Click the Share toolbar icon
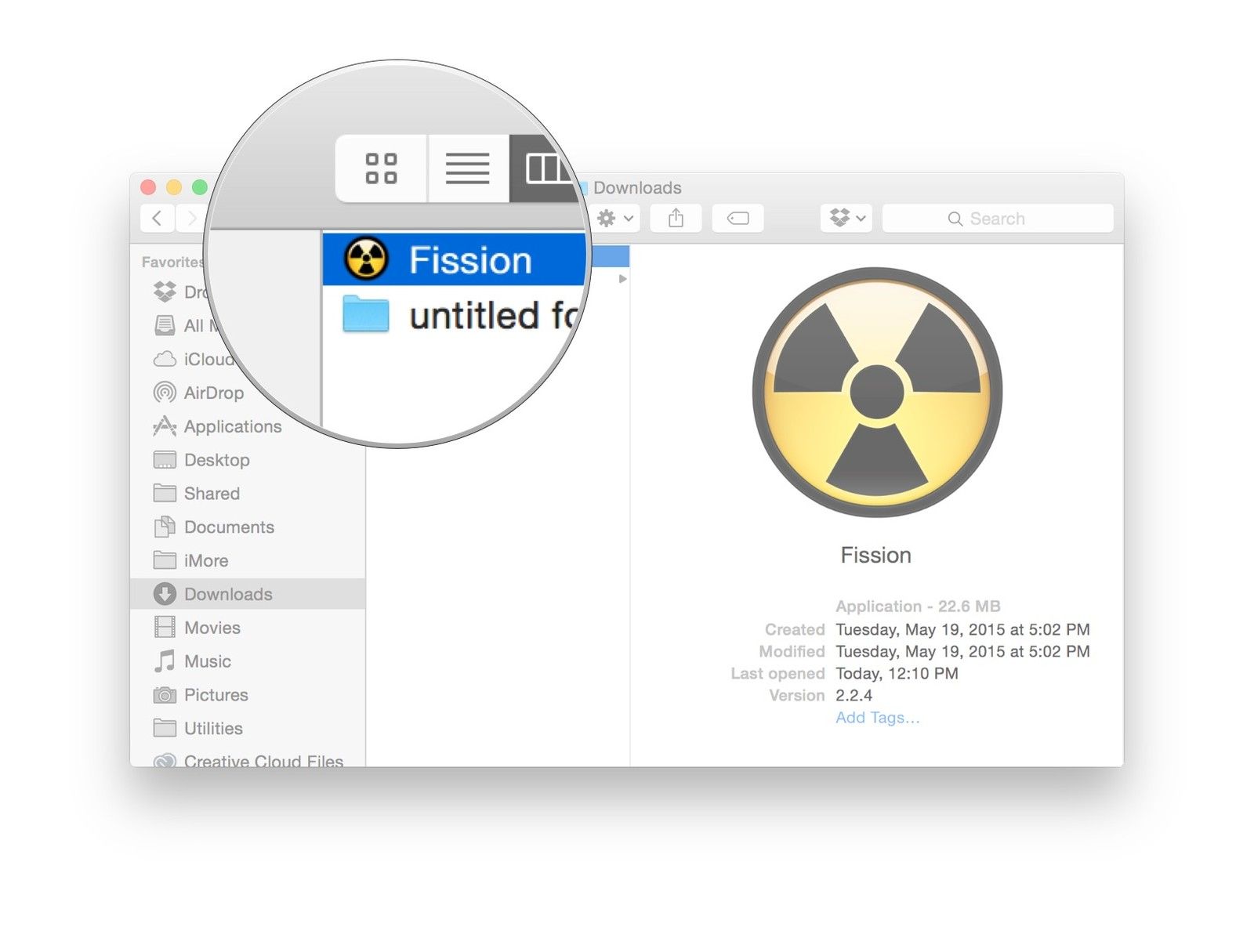Image resolution: width=1254 pixels, height=927 pixels. pos(676,218)
